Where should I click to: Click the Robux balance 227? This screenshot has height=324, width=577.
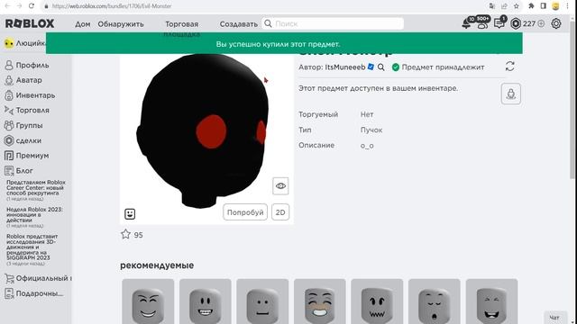[529, 24]
